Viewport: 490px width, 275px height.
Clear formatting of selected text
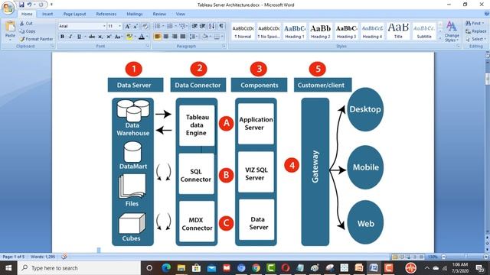[x=145, y=26]
